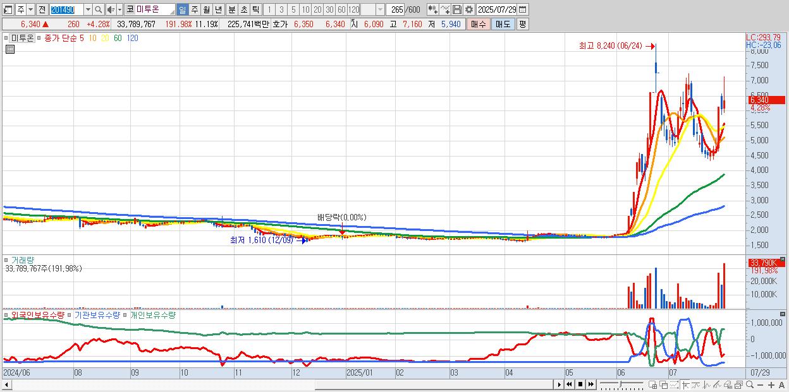
Task: Click the candle compare icon beside 600
Action: click(432, 9)
